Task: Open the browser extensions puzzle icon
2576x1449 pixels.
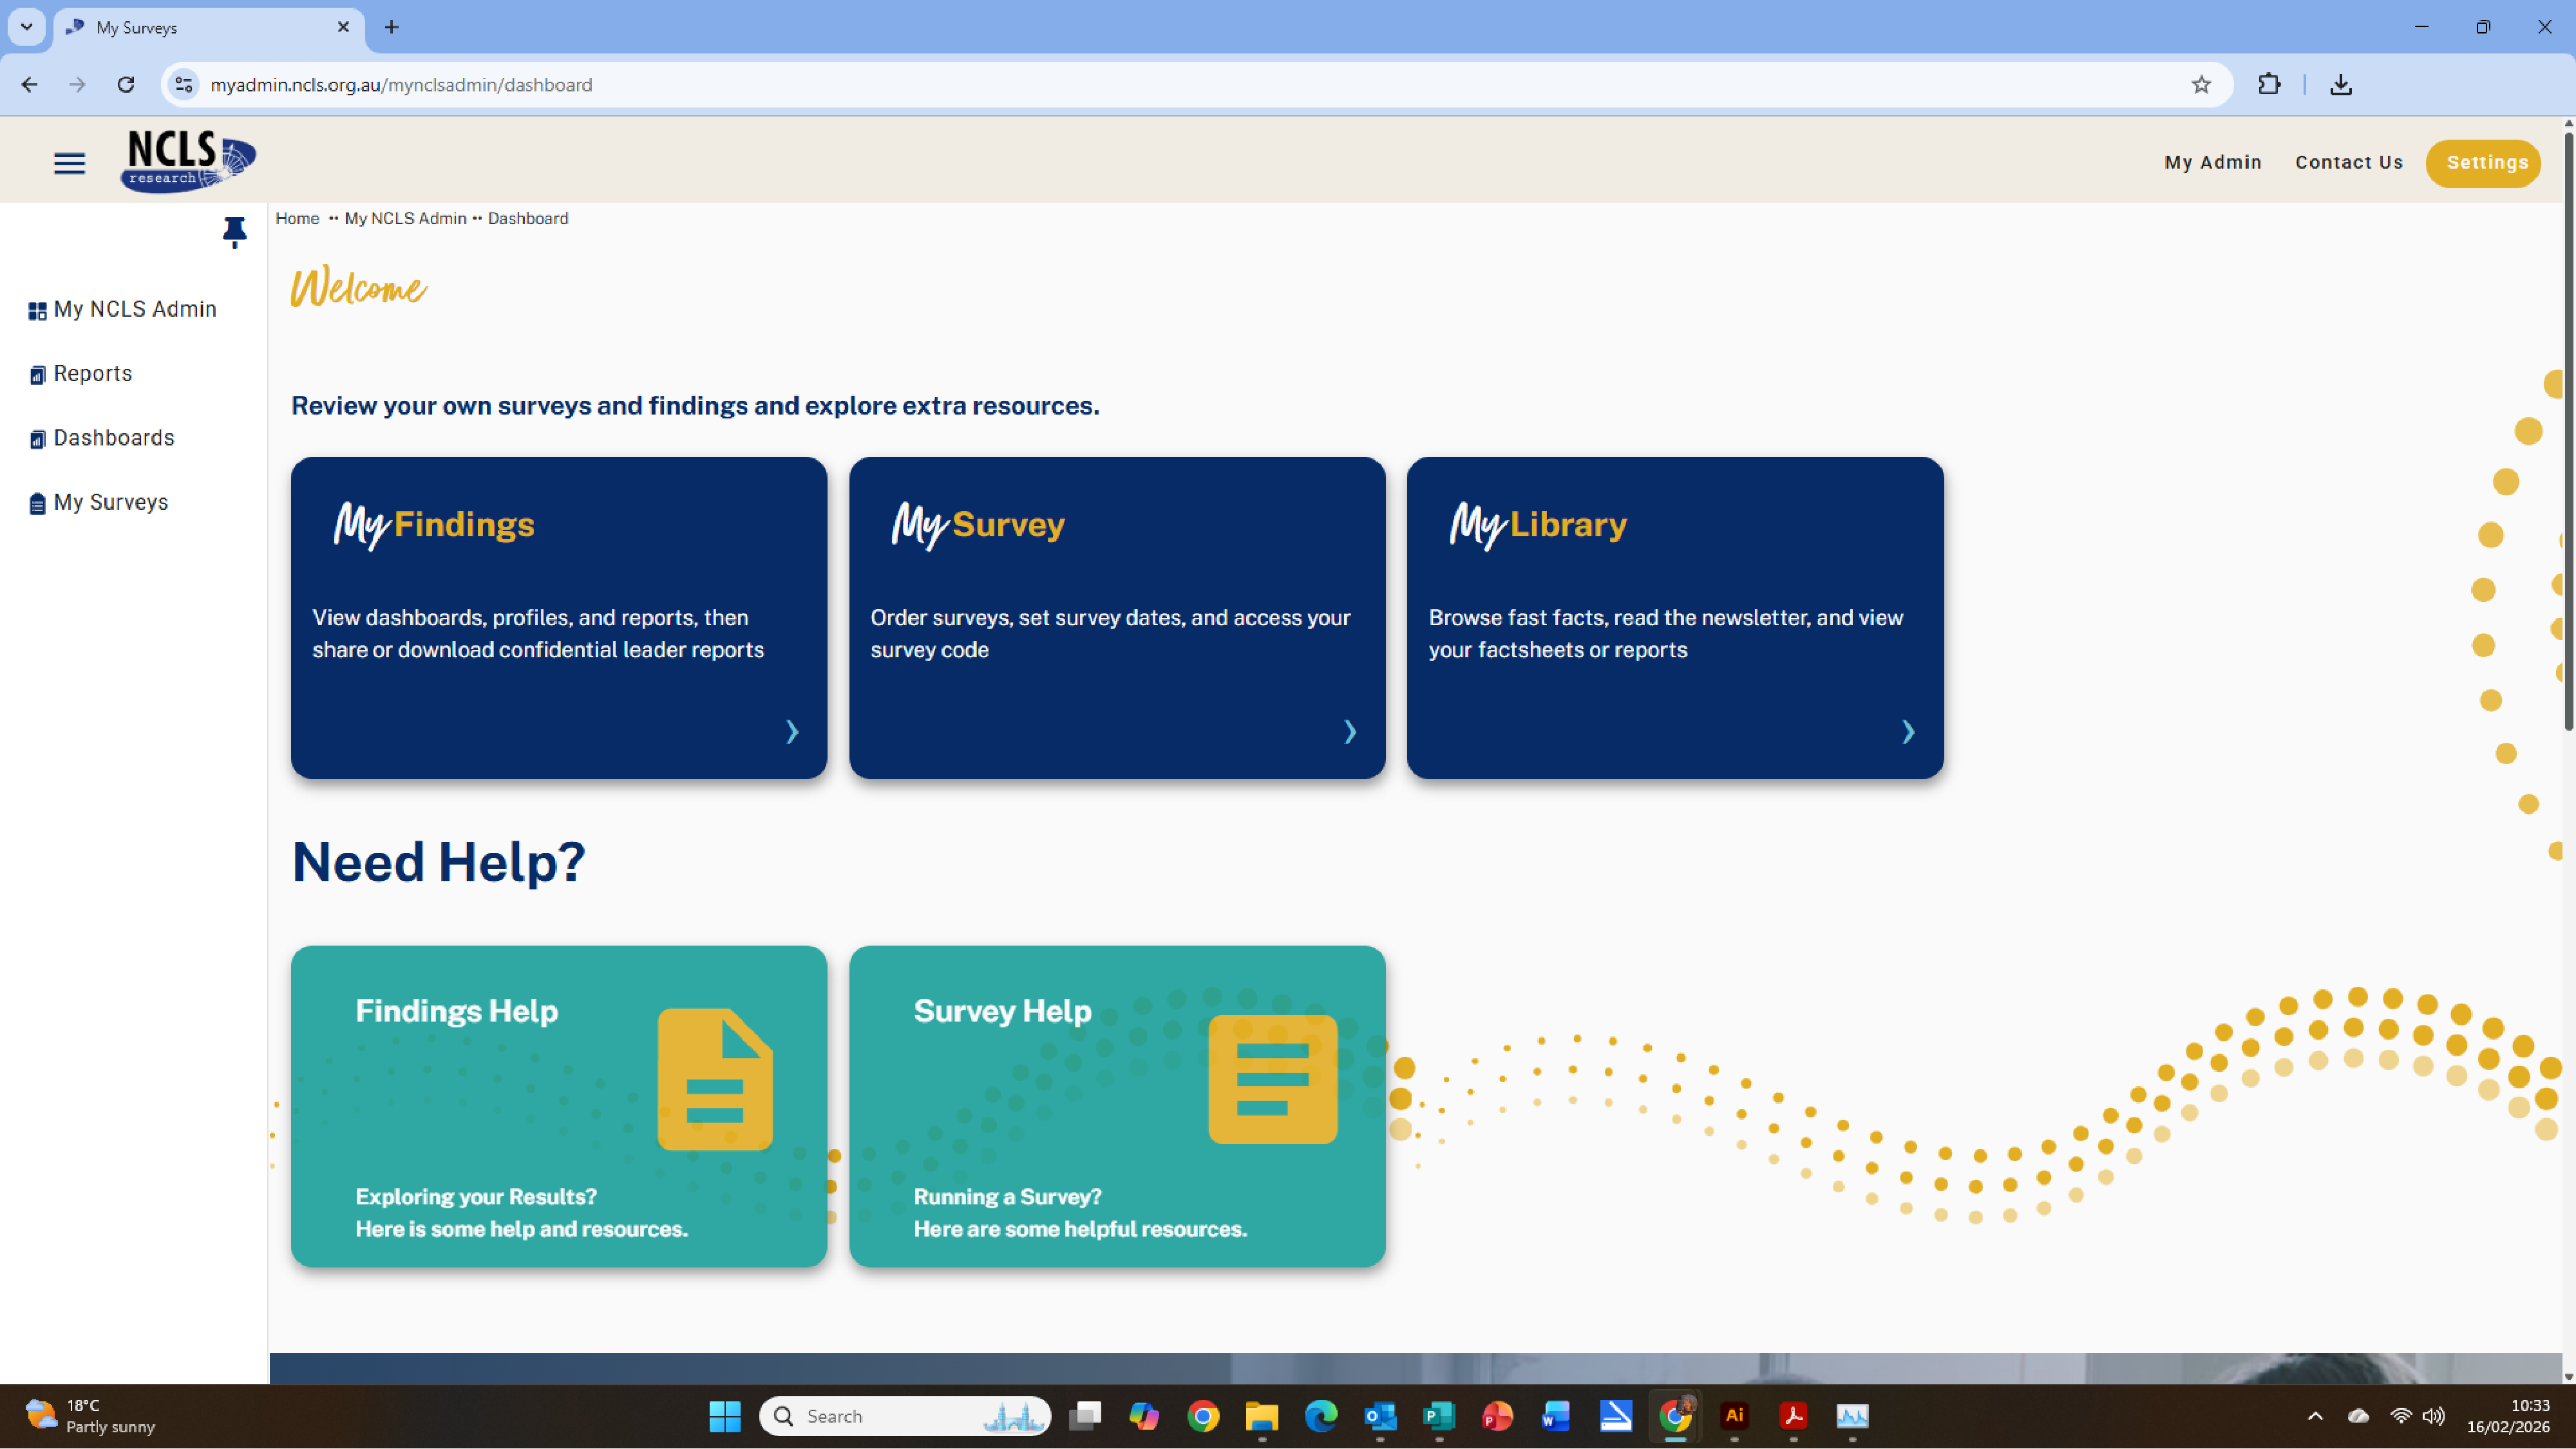Action: point(2269,85)
